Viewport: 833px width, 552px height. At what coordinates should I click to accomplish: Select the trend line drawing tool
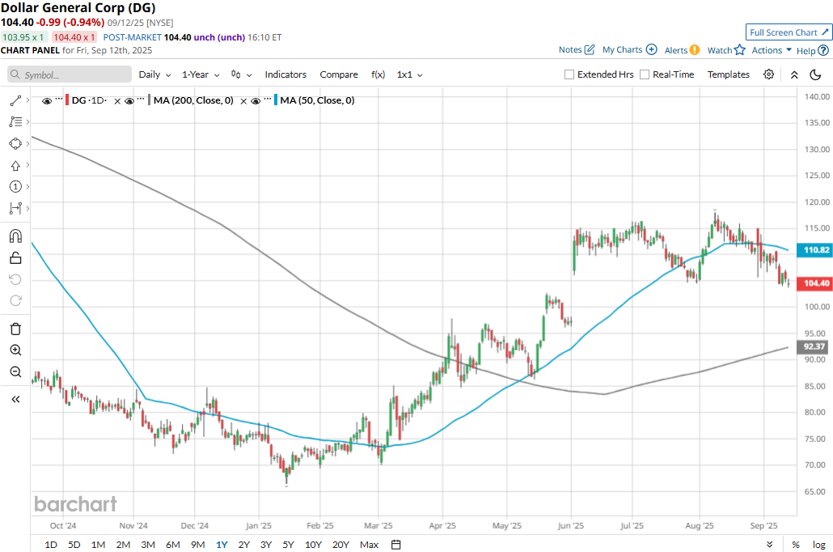(x=15, y=100)
